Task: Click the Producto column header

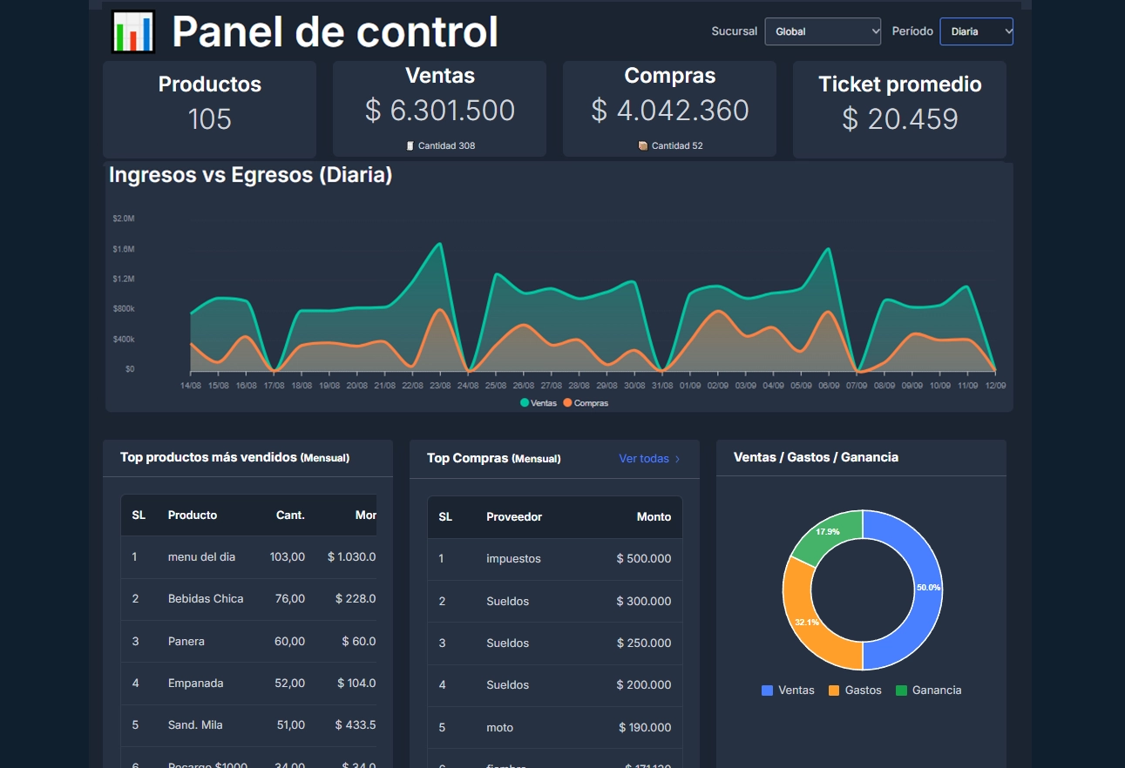Action: [193, 515]
